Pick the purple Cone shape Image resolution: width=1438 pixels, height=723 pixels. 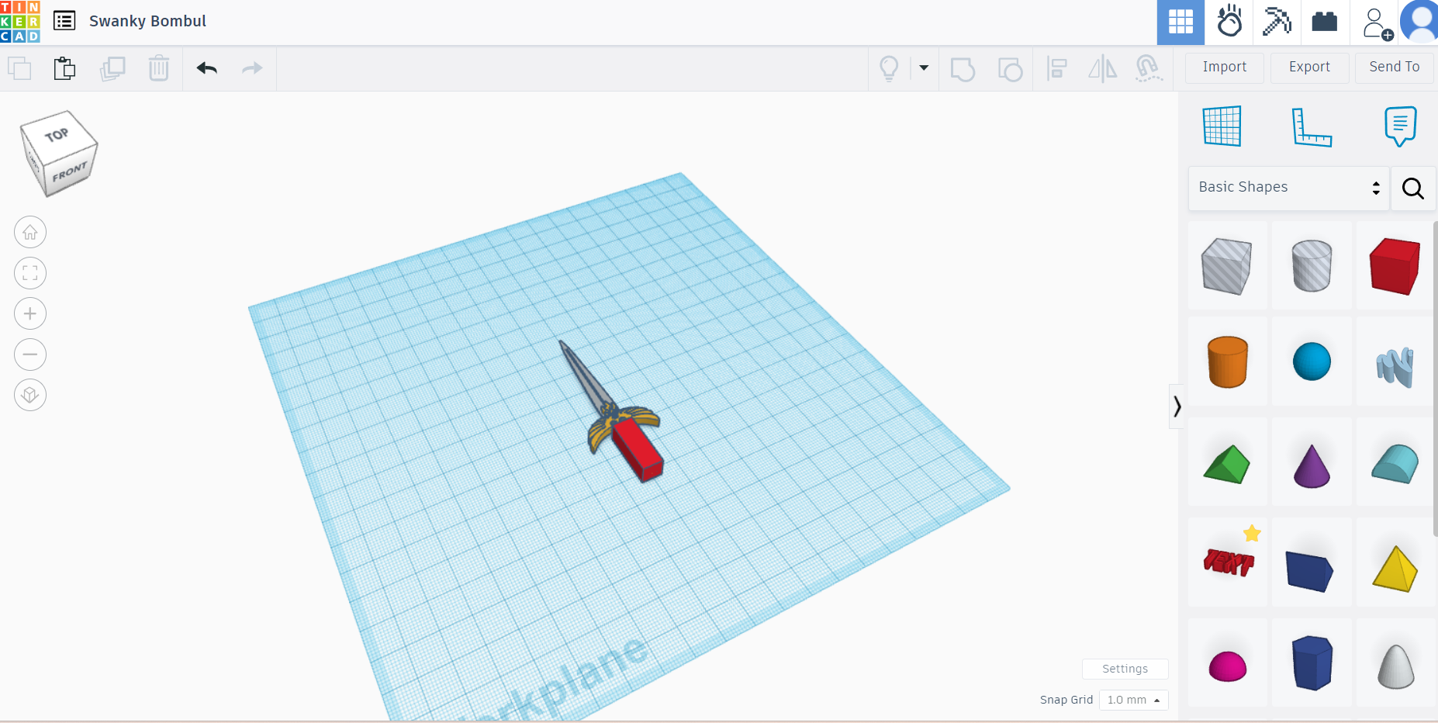tap(1312, 465)
